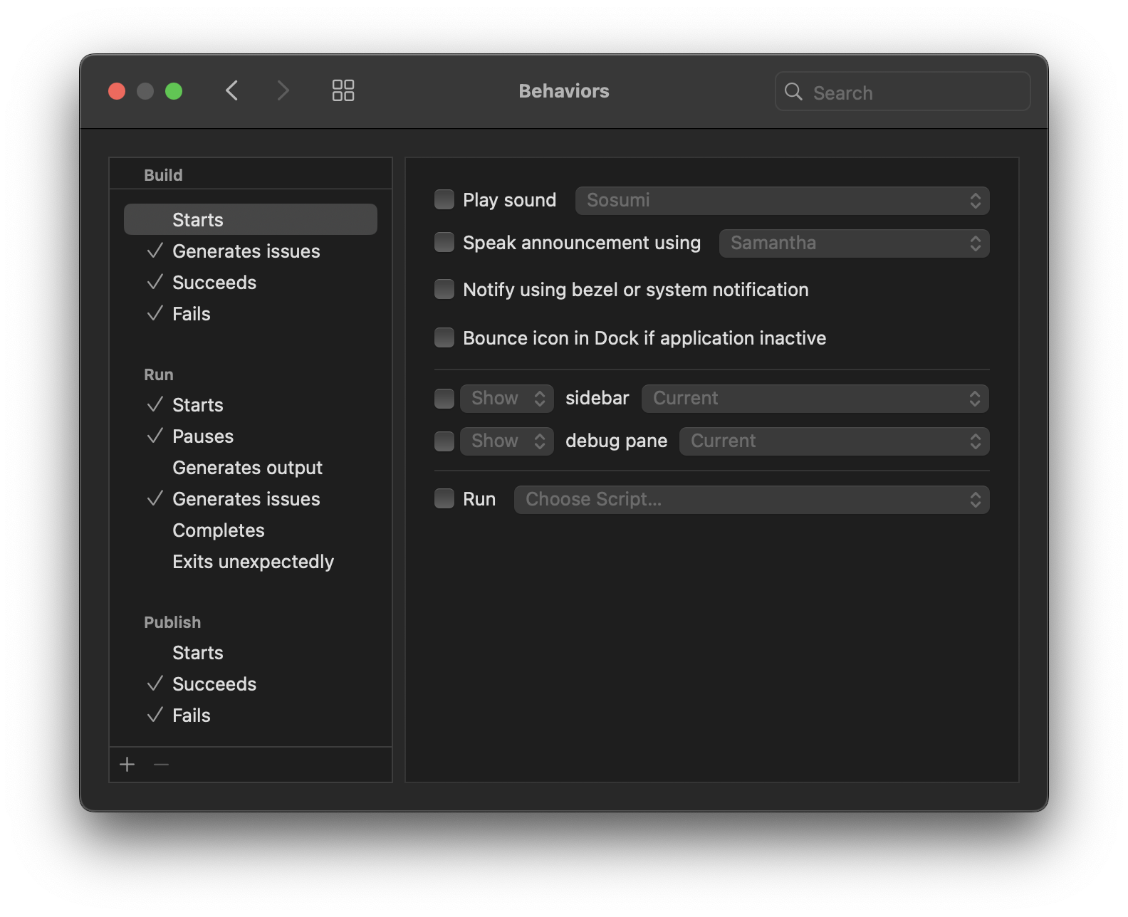This screenshot has width=1128, height=917.
Task: Select Build Starts behavior
Action: coord(251,219)
